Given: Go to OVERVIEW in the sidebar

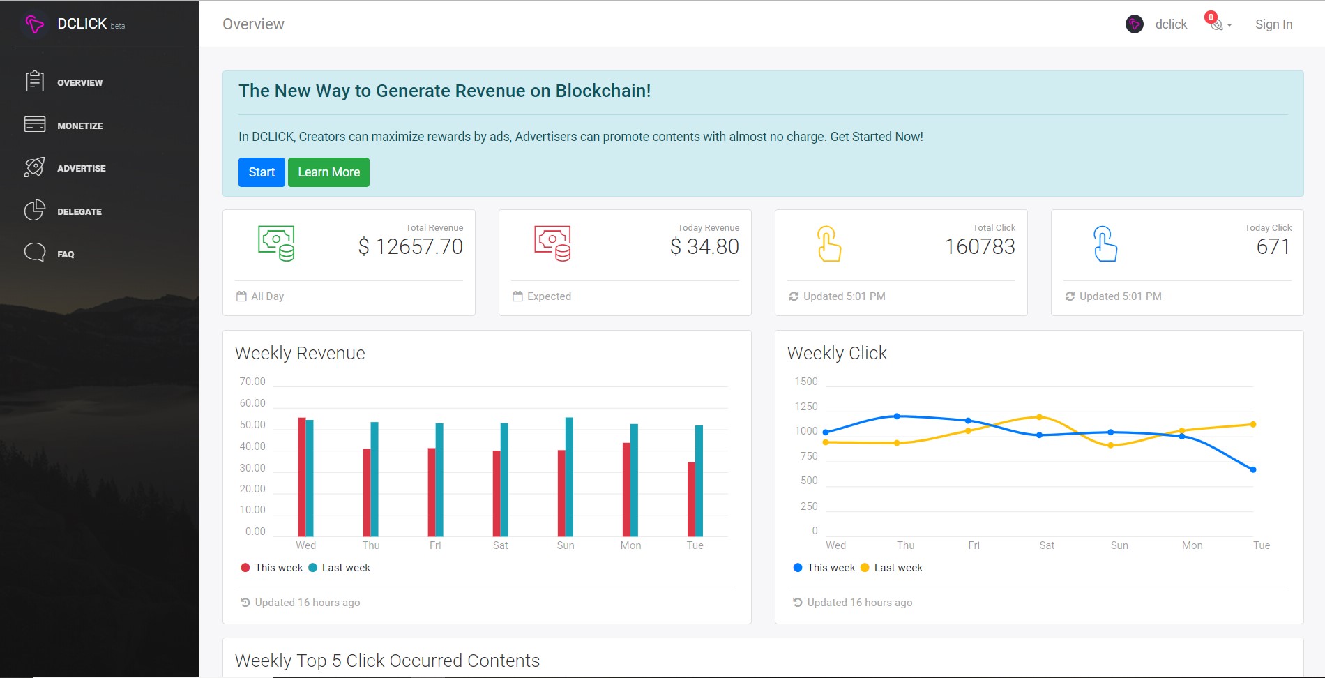Looking at the screenshot, I should point(79,82).
